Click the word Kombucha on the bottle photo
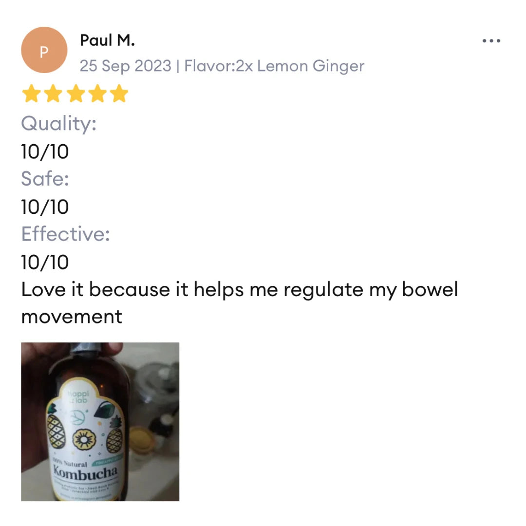526x526 pixels. click(x=86, y=473)
